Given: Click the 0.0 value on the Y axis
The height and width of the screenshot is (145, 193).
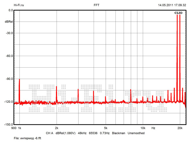Looking at the screenshot, I should click(x=10, y=10).
